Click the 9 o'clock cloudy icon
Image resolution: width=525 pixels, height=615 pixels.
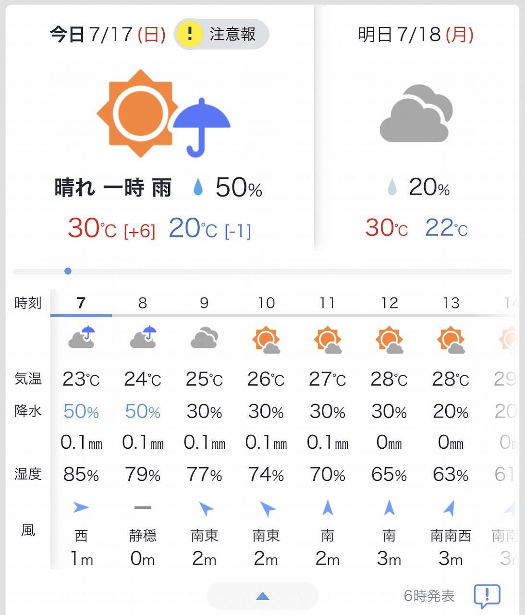click(204, 338)
